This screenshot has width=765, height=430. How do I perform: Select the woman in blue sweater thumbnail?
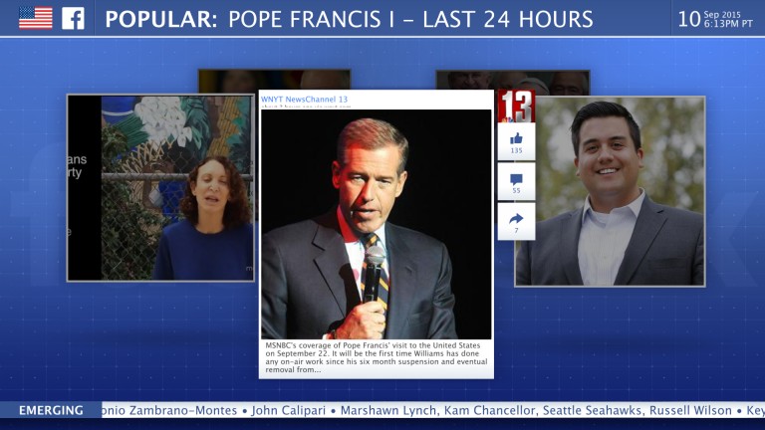coord(160,188)
